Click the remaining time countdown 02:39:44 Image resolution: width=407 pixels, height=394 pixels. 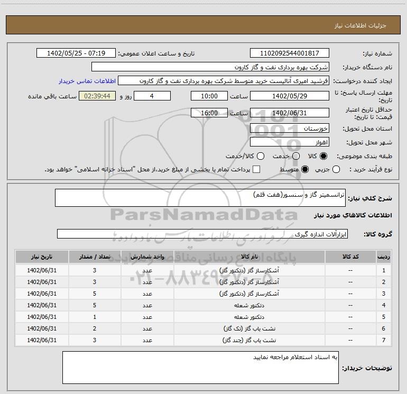[x=97, y=96]
